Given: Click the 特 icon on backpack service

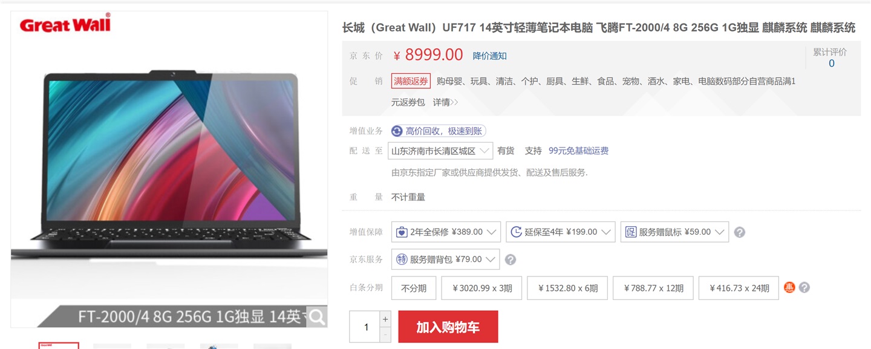Looking at the screenshot, I should pos(402,259).
